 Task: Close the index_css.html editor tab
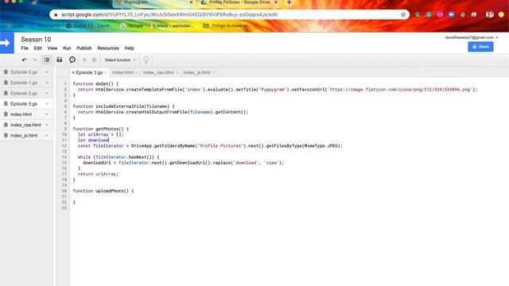tap(177, 72)
